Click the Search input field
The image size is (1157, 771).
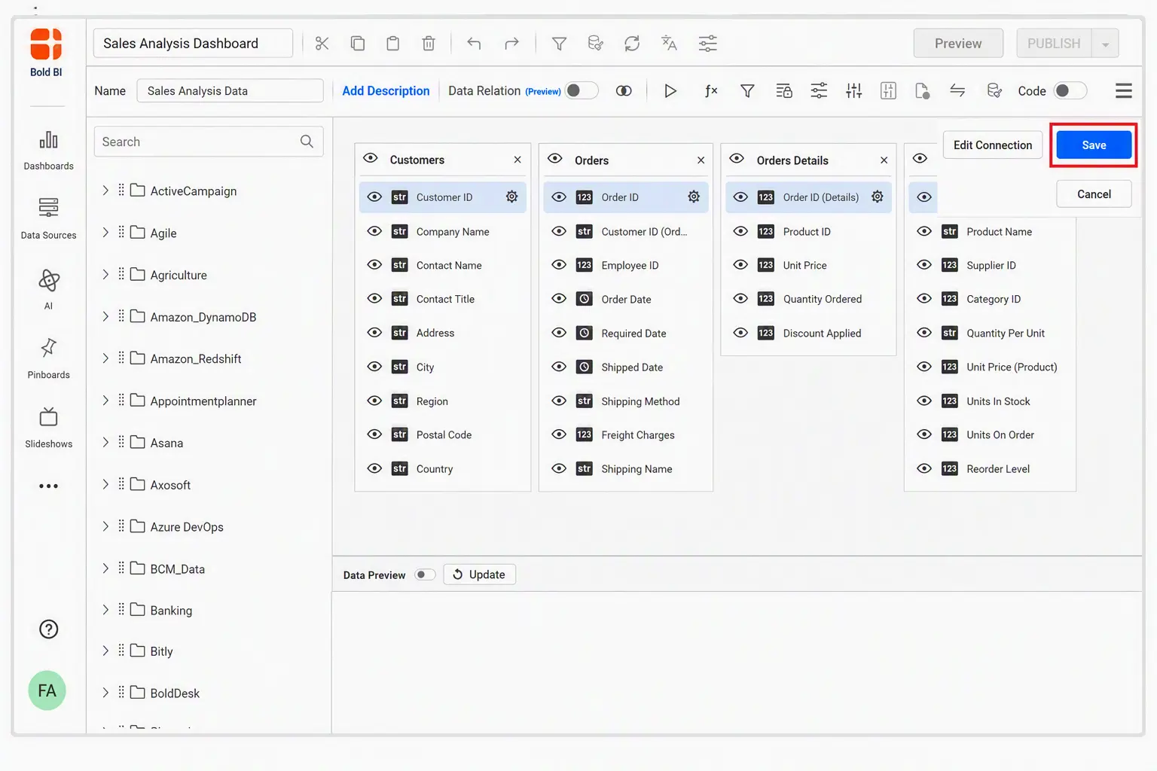(x=209, y=142)
